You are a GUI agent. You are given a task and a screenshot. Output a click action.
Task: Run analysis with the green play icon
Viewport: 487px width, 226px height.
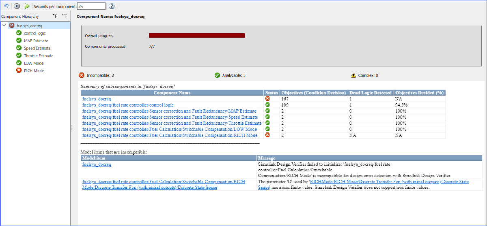tap(27, 6)
